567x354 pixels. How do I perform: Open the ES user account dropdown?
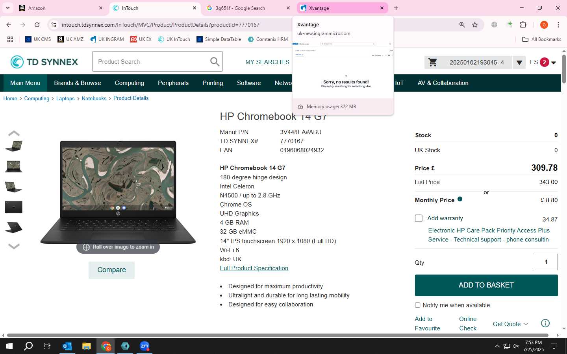point(543,62)
